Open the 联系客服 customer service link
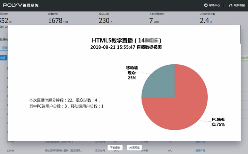 tap(239, 5)
